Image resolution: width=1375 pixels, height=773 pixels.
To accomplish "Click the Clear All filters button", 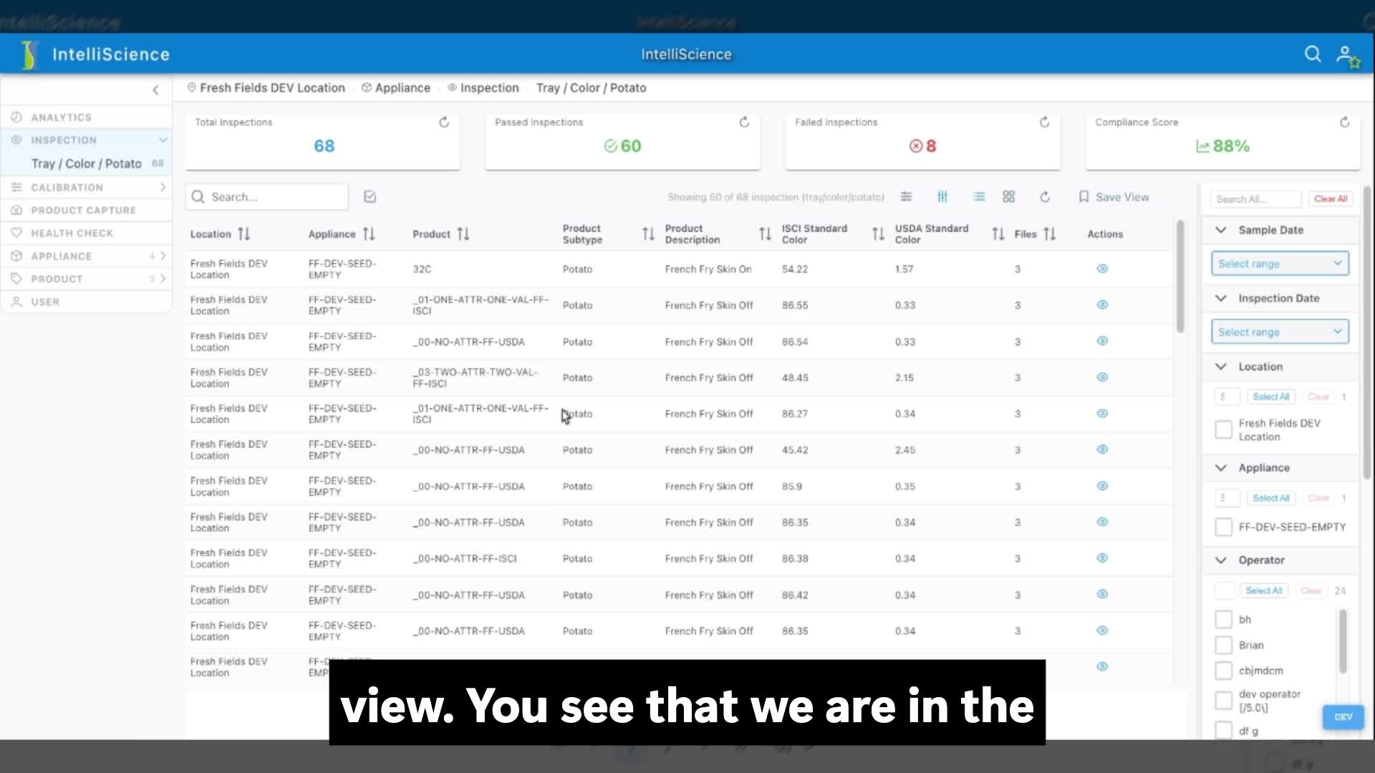I will (1330, 199).
